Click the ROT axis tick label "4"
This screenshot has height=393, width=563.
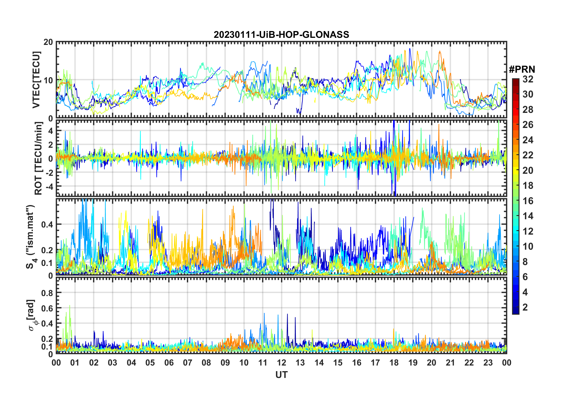point(51,131)
